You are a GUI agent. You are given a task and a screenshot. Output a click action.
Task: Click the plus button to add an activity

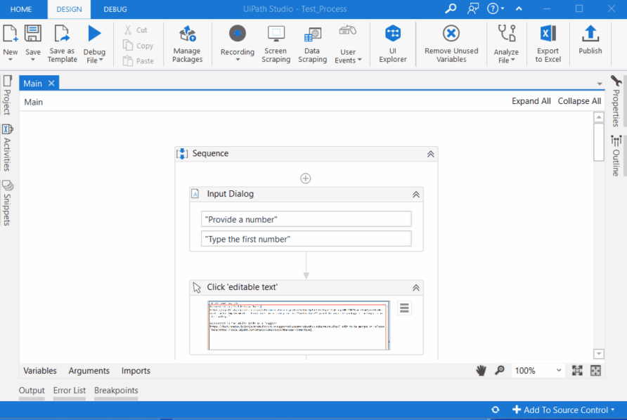click(305, 178)
